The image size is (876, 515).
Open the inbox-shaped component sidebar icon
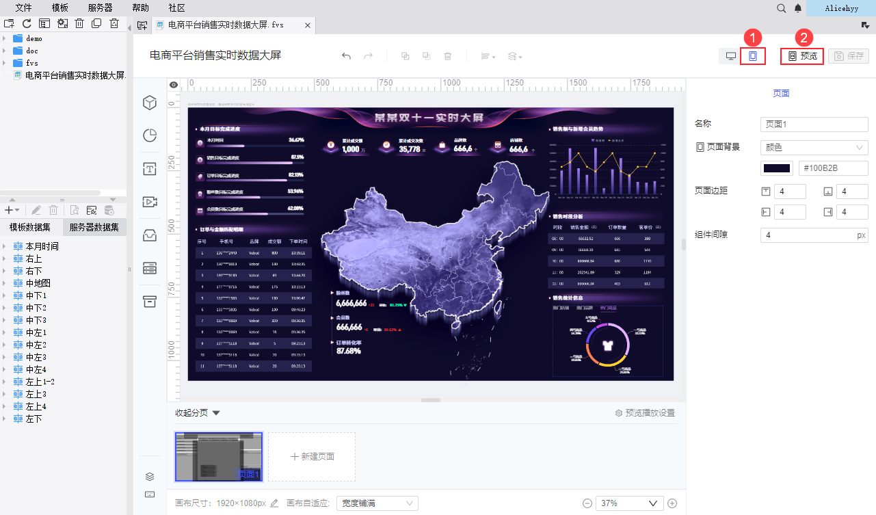point(150,235)
